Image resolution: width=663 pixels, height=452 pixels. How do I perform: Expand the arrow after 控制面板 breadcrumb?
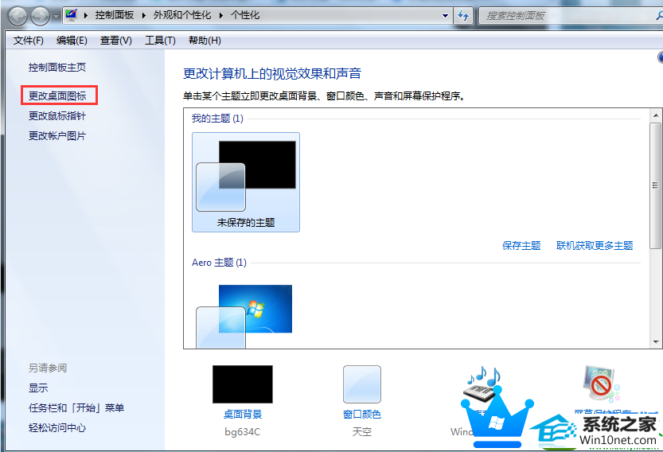[144, 16]
